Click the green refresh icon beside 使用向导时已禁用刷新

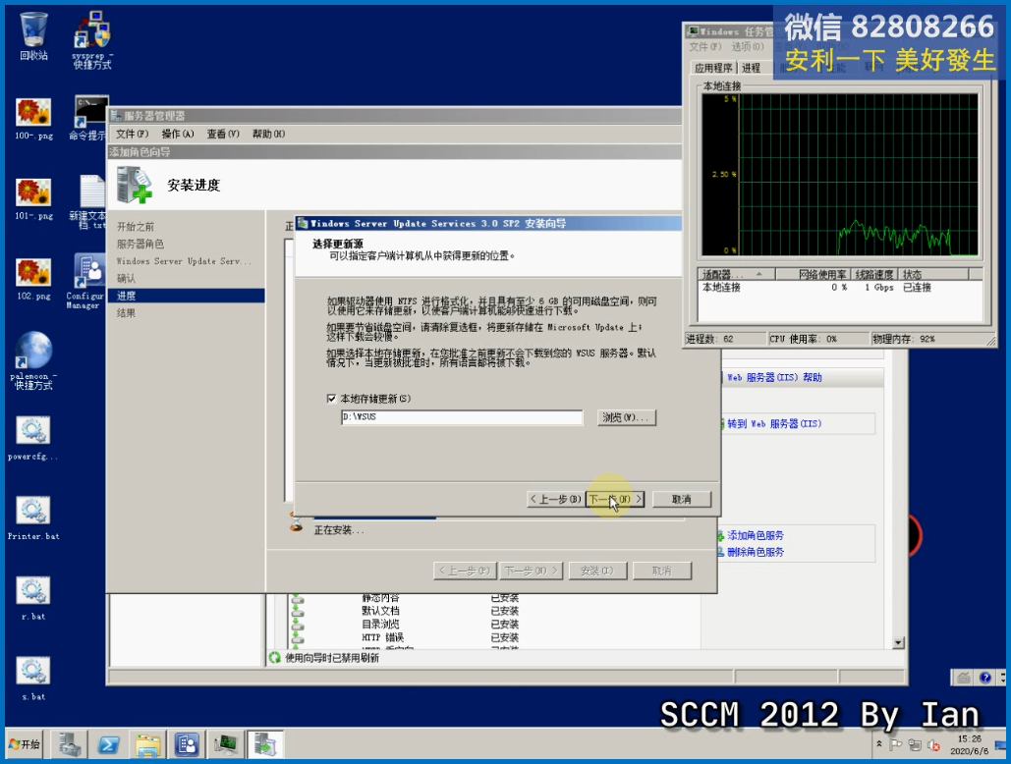click(275, 658)
